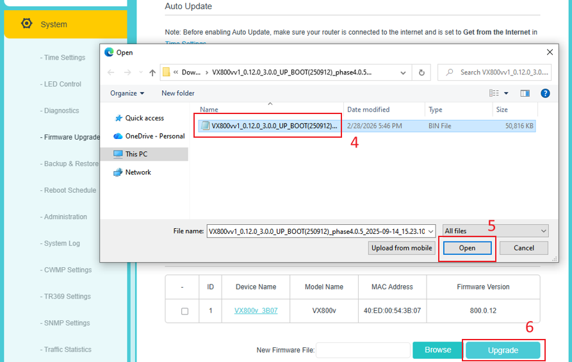Click the folder icon in the address bar

167,72
